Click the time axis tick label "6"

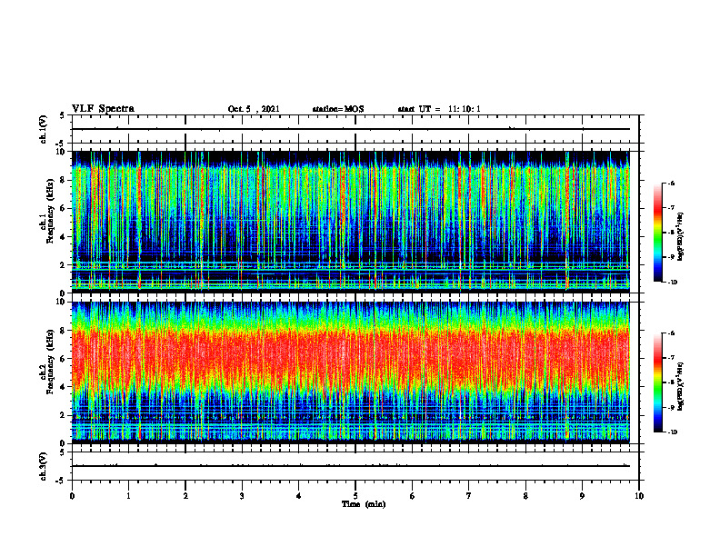click(x=413, y=496)
